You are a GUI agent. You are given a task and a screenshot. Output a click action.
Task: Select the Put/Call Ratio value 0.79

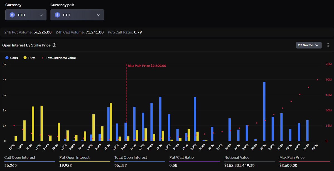point(138,32)
